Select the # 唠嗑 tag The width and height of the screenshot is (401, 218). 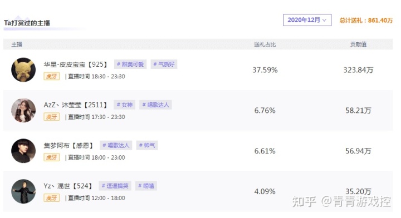point(146,186)
